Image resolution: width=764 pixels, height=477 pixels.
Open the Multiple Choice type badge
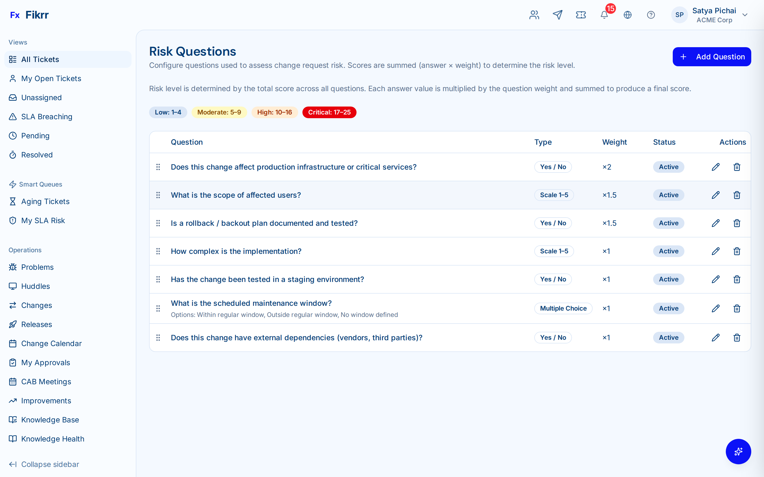coord(563,308)
